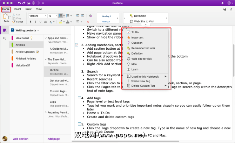Image resolution: width=235 pixels, height=143 pixels.
Task: Open the search magnifier in sidebar
Action: (5, 38)
